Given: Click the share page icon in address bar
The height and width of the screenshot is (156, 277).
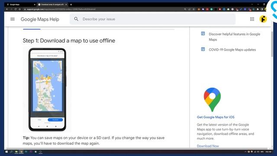Looking at the screenshot, I should coord(189,9).
